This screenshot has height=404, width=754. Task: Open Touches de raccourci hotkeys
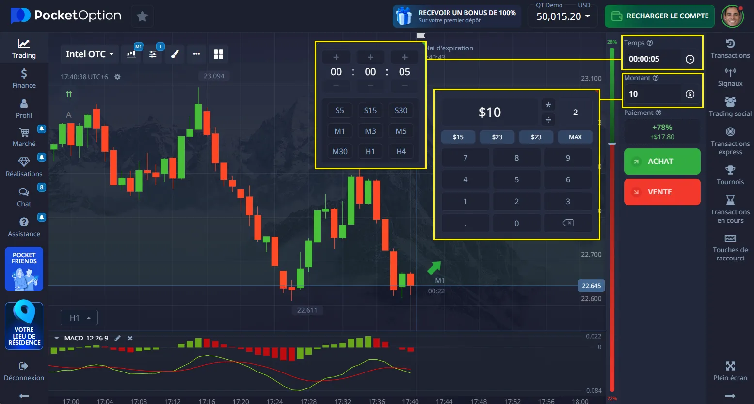tap(730, 247)
